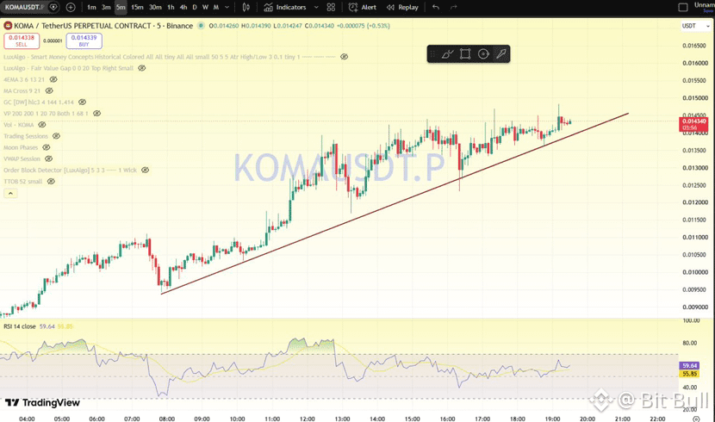Grab the floating toolbar drag handle
715x422 pixels.
pyautogui.click(x=432, y=54)
